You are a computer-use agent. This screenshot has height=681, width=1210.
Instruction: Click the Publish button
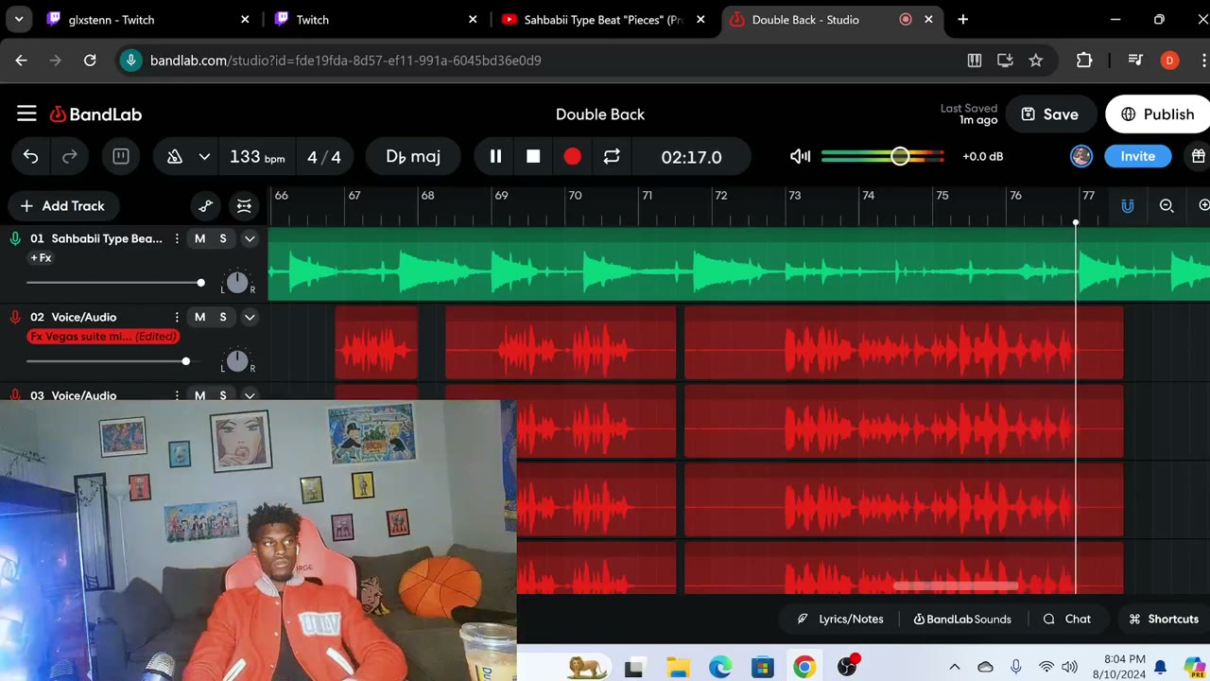pos(1157,114)
